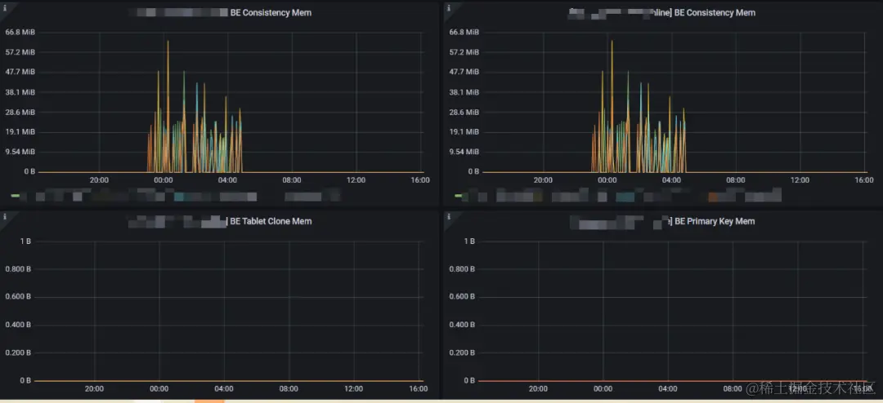Click '08:00' time label in left Consistency panel
883x403 pixels.
pos(292,180)
